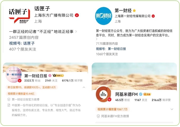Open the 话匣子 Radio Shanghai logo
180x127 pixels.
(19, 16)
